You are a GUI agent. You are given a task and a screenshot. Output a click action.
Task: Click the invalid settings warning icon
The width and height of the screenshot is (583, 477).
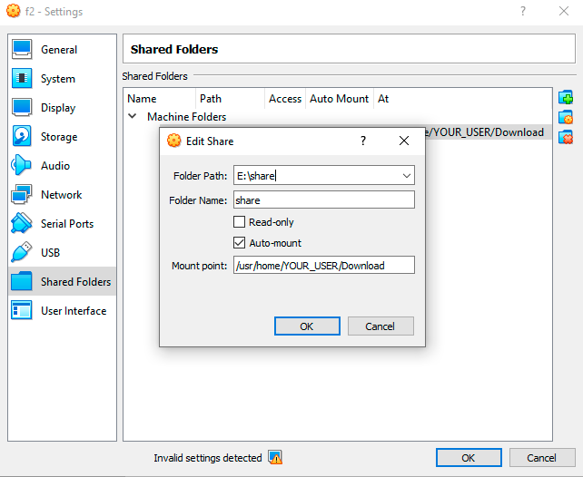[x=275, y=458]
